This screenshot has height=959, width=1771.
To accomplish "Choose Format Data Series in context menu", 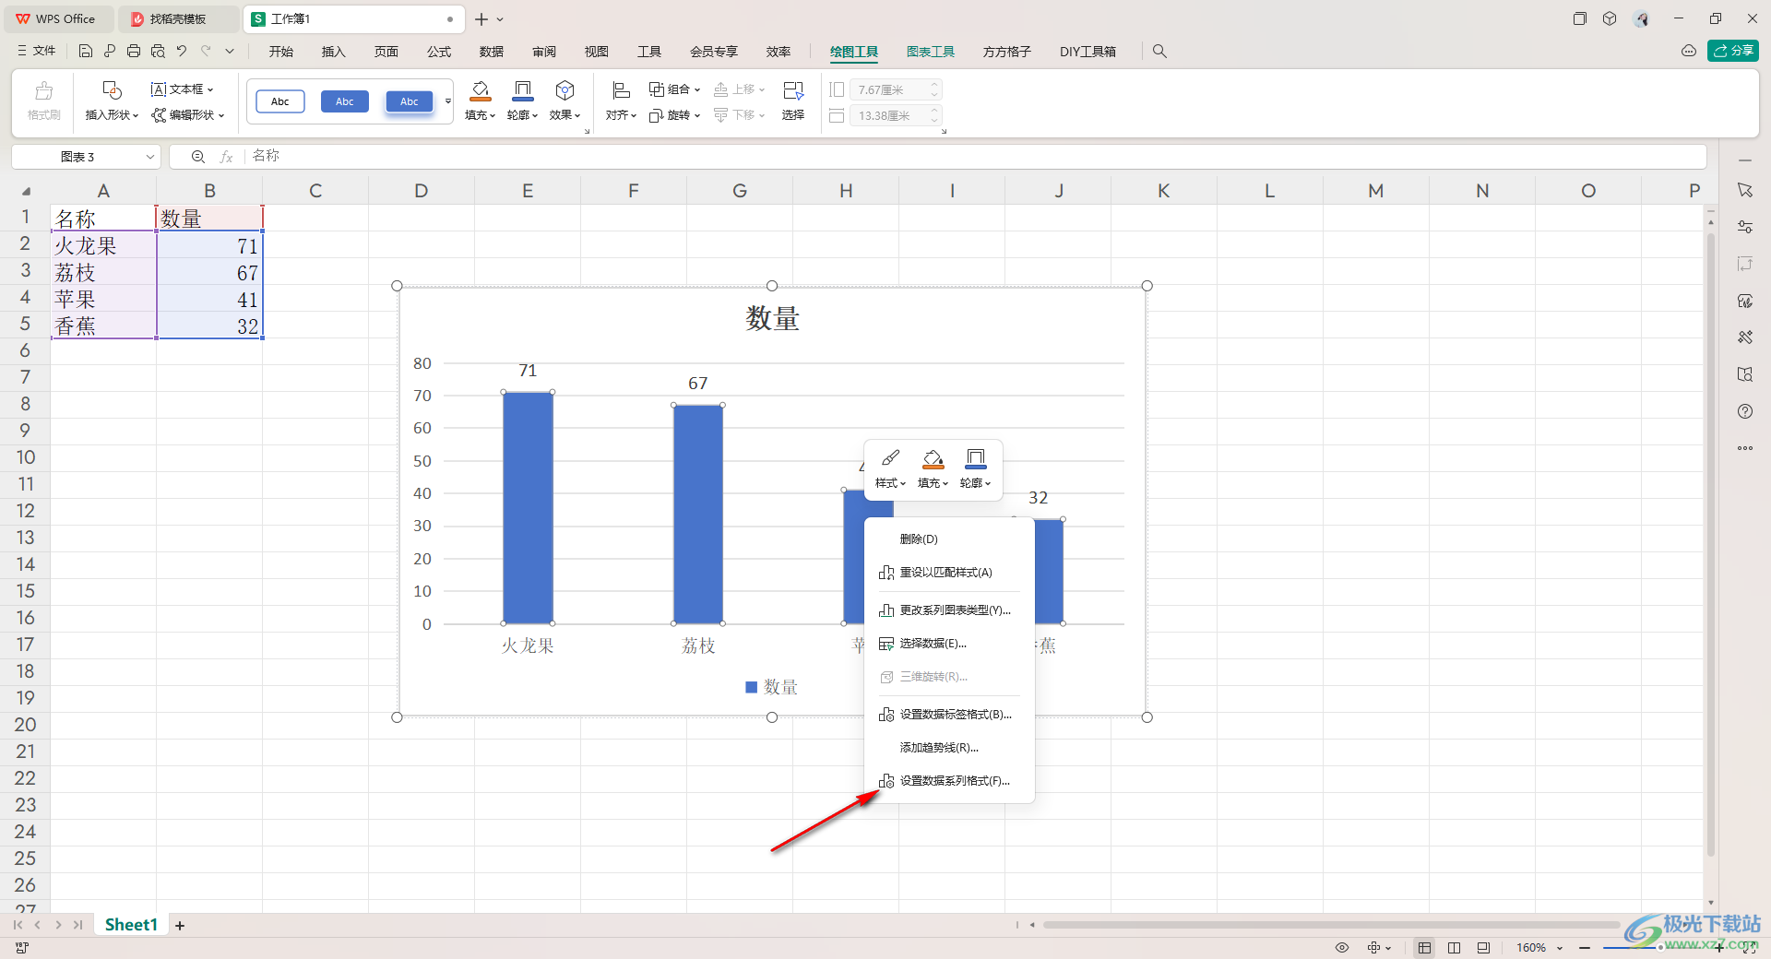I will (x=949, y=781).
